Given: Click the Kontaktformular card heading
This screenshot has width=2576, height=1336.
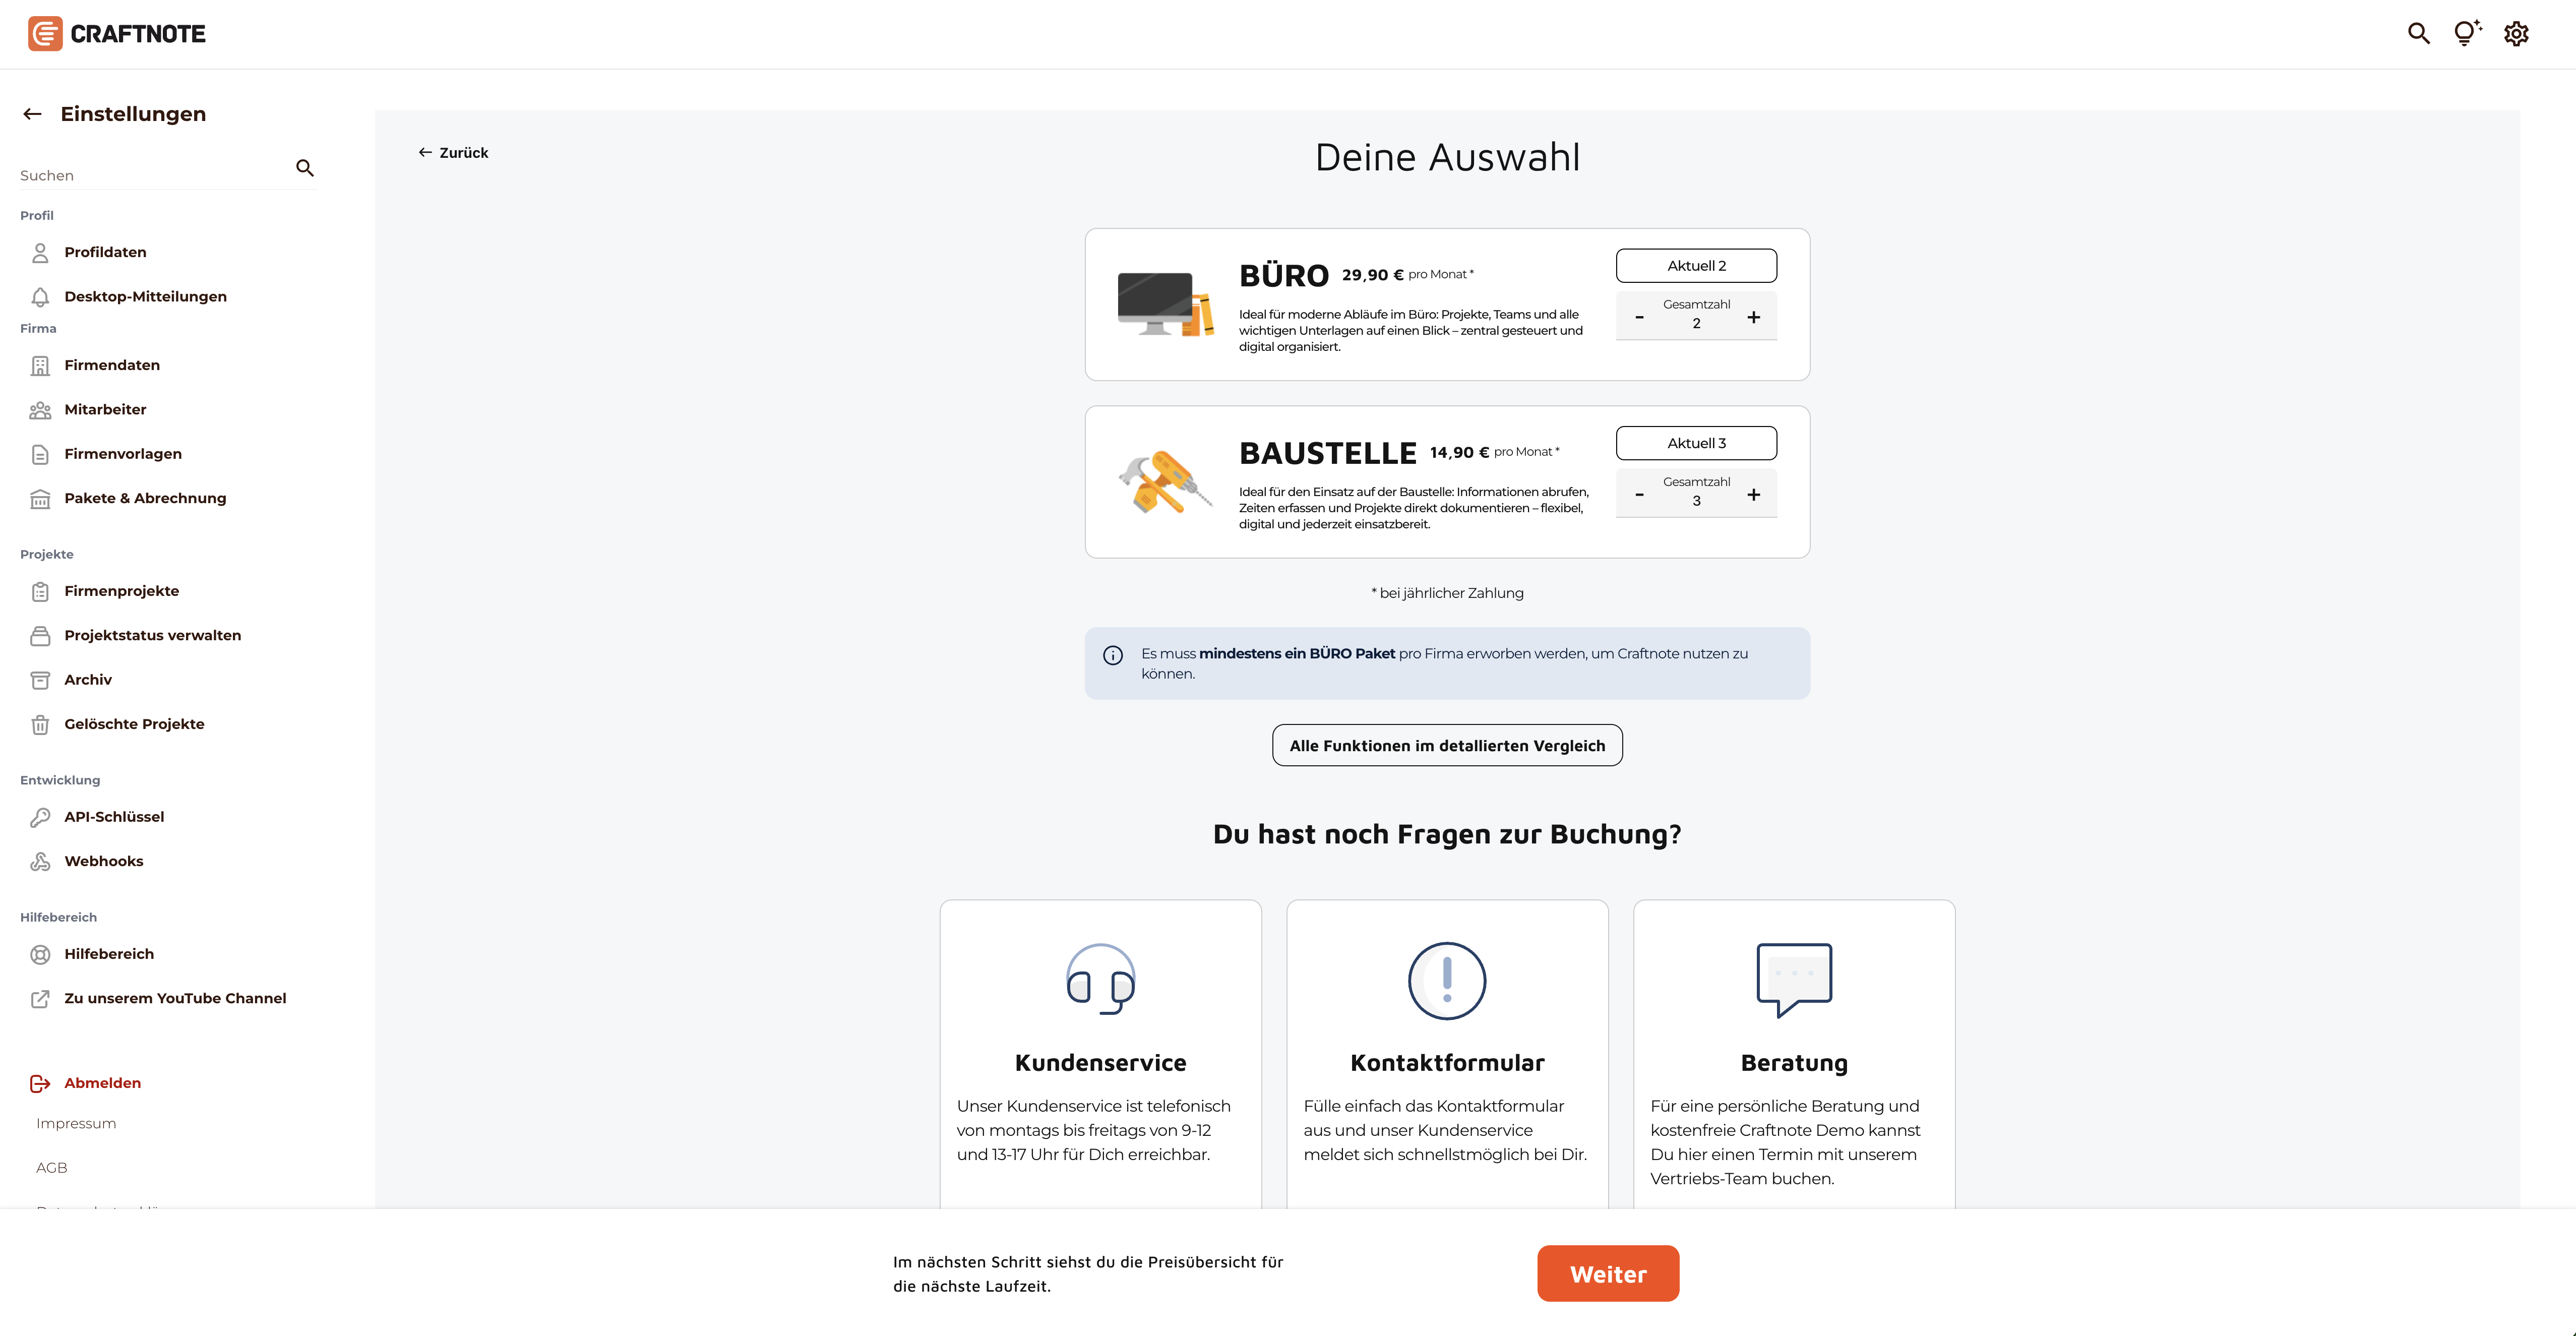Looking at the screenshot, I should (1447, 1063).
